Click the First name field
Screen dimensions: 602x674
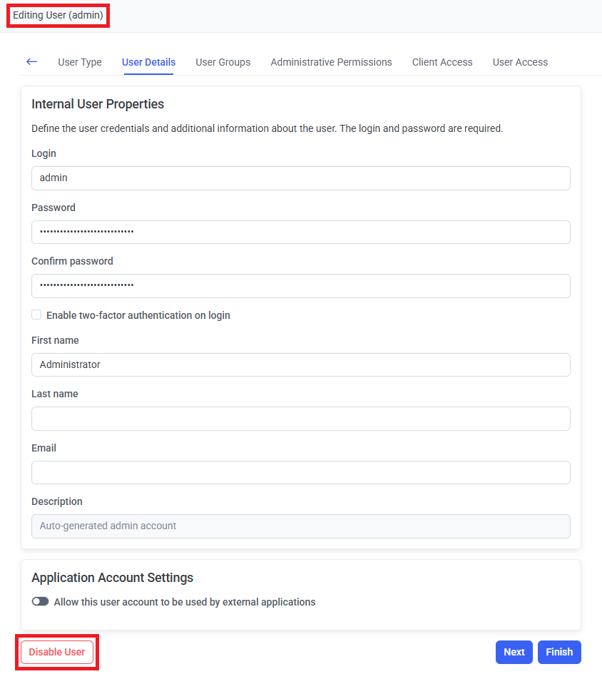[x=300, y=364]
